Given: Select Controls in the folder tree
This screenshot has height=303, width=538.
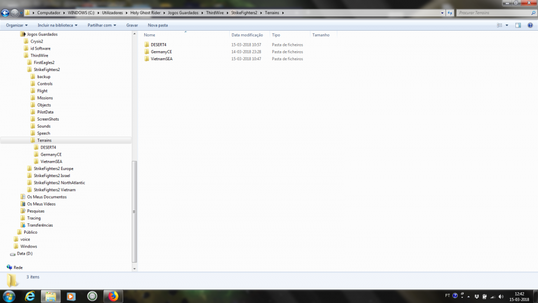Looking at the screenshot, I should [45, 84].
